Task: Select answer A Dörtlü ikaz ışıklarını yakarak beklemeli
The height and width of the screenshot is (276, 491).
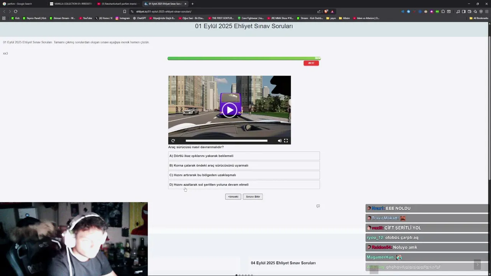Action: [244, 156]
